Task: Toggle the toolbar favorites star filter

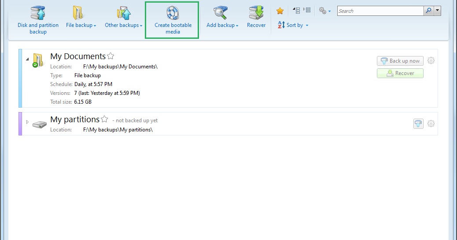Action: pos(280,11)
